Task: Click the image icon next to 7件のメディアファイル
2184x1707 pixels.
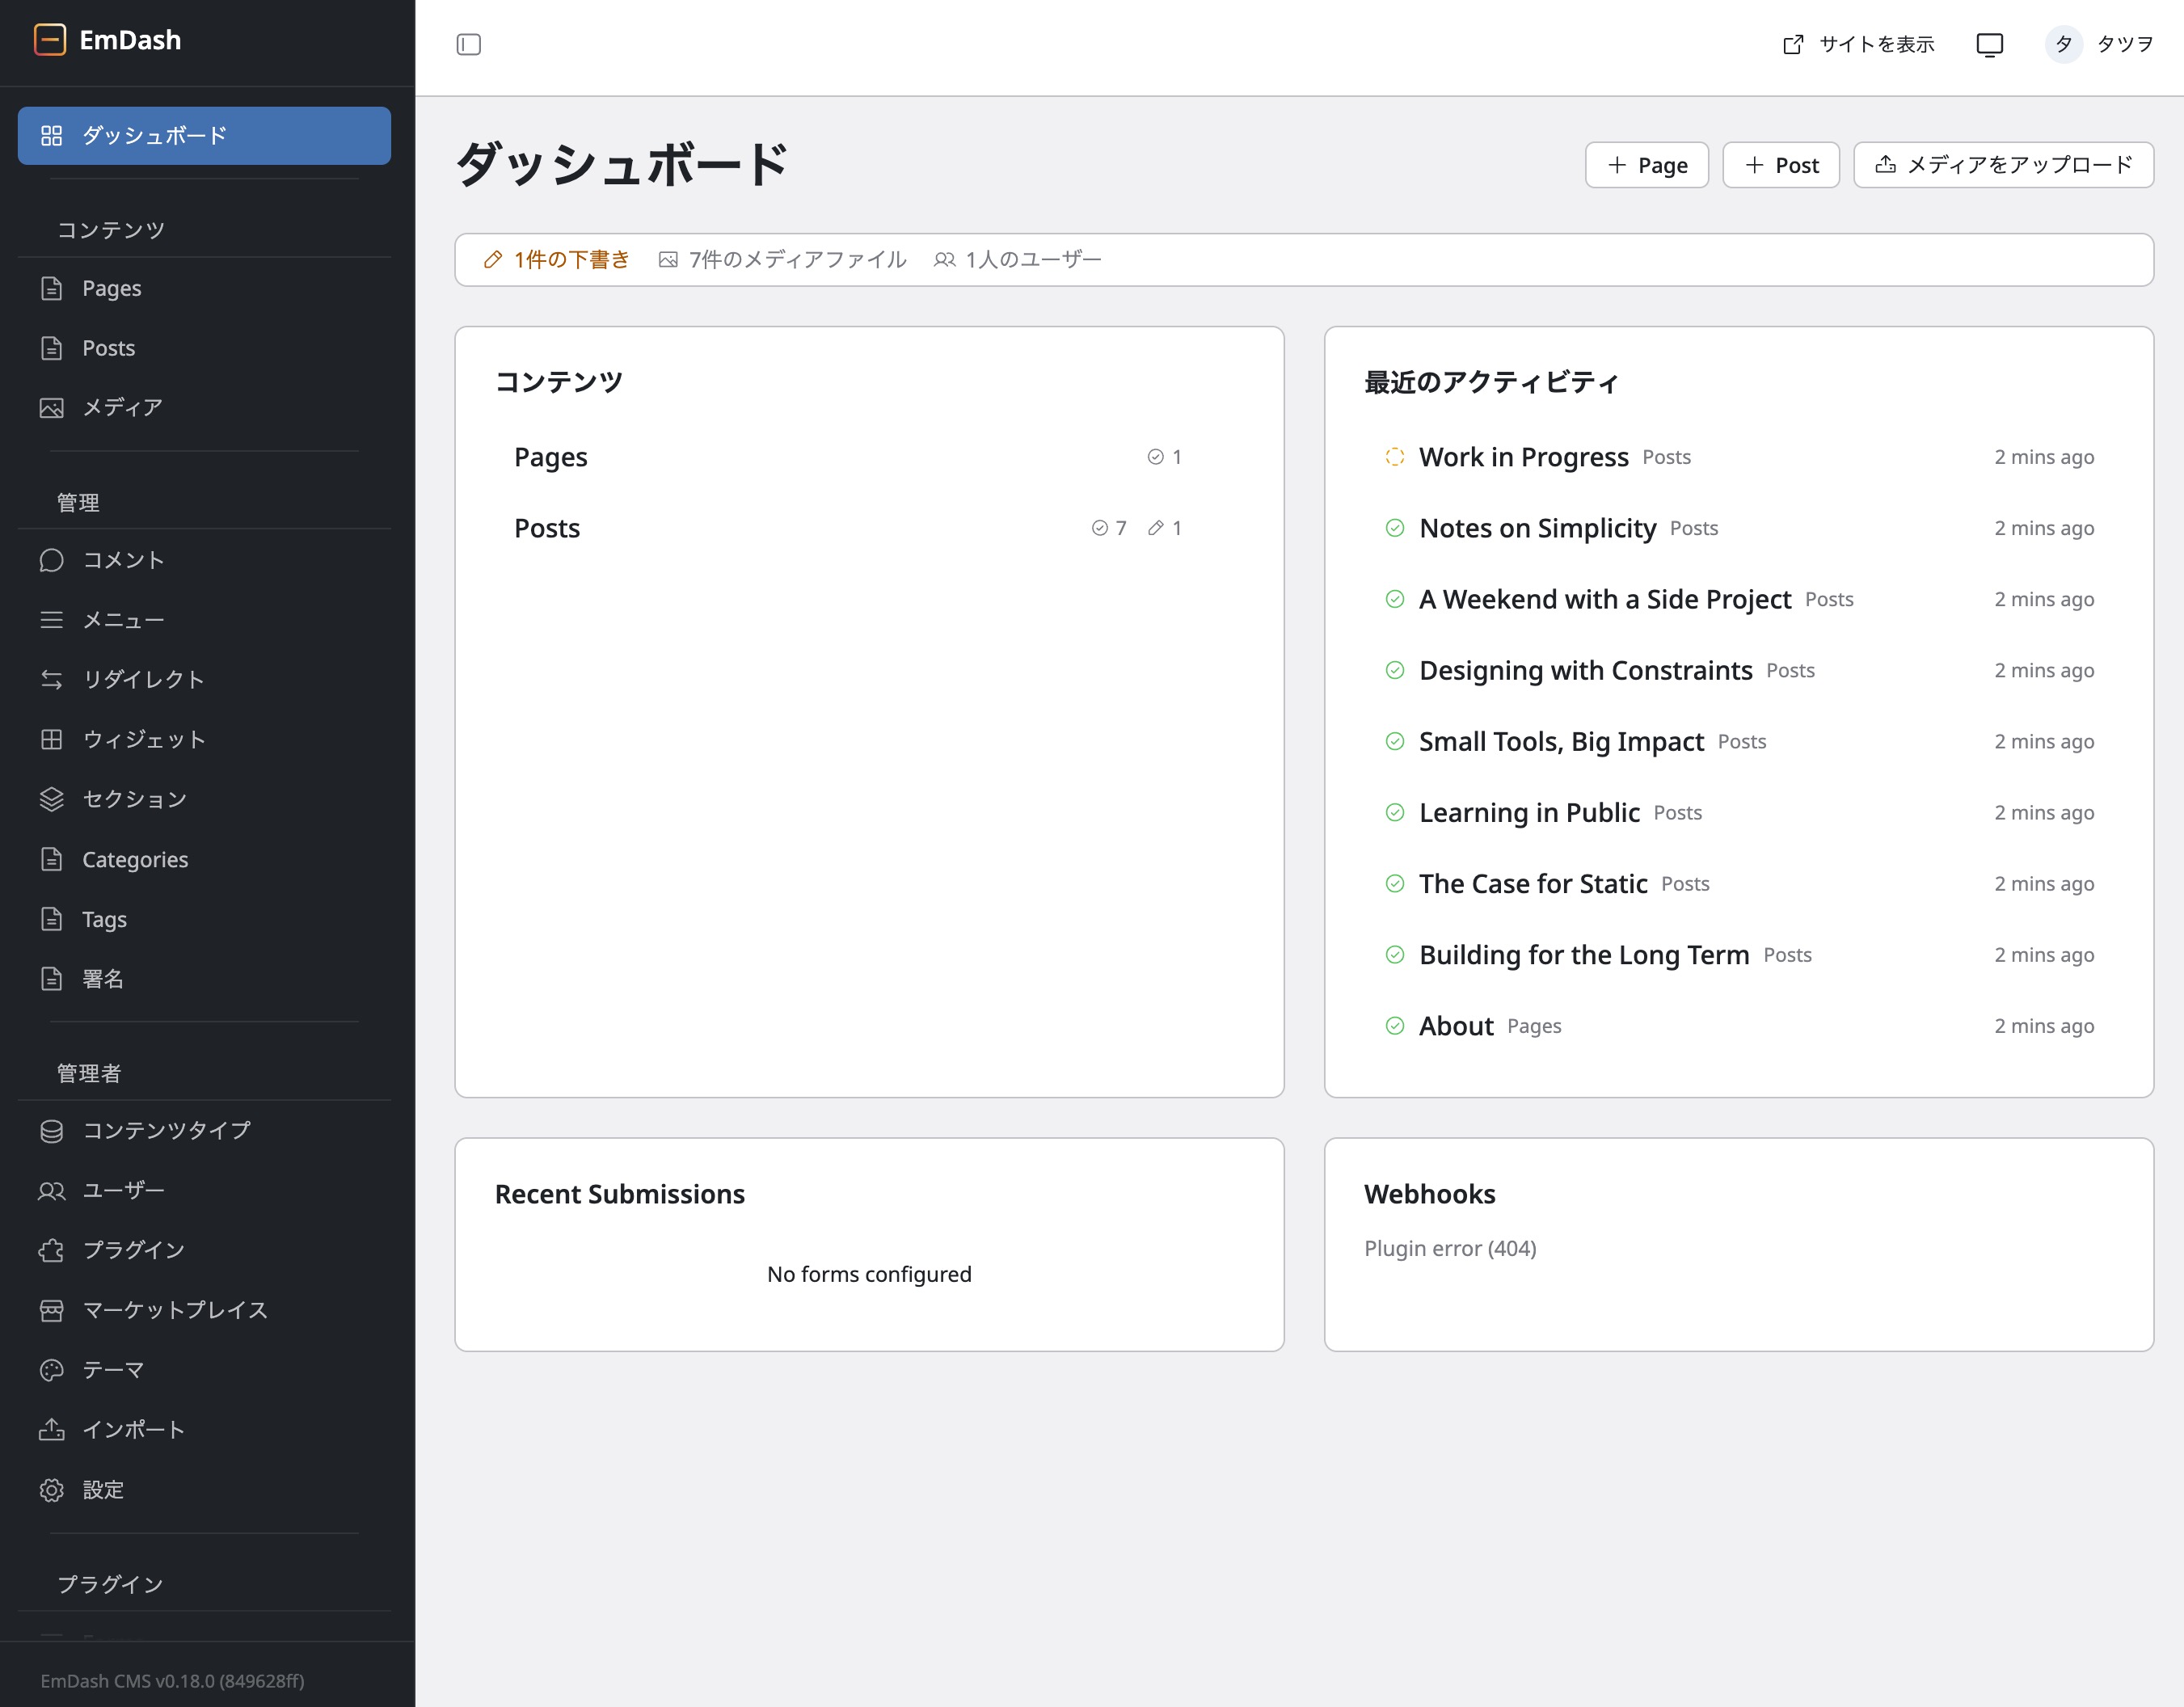Action: (x=668, y=260)
